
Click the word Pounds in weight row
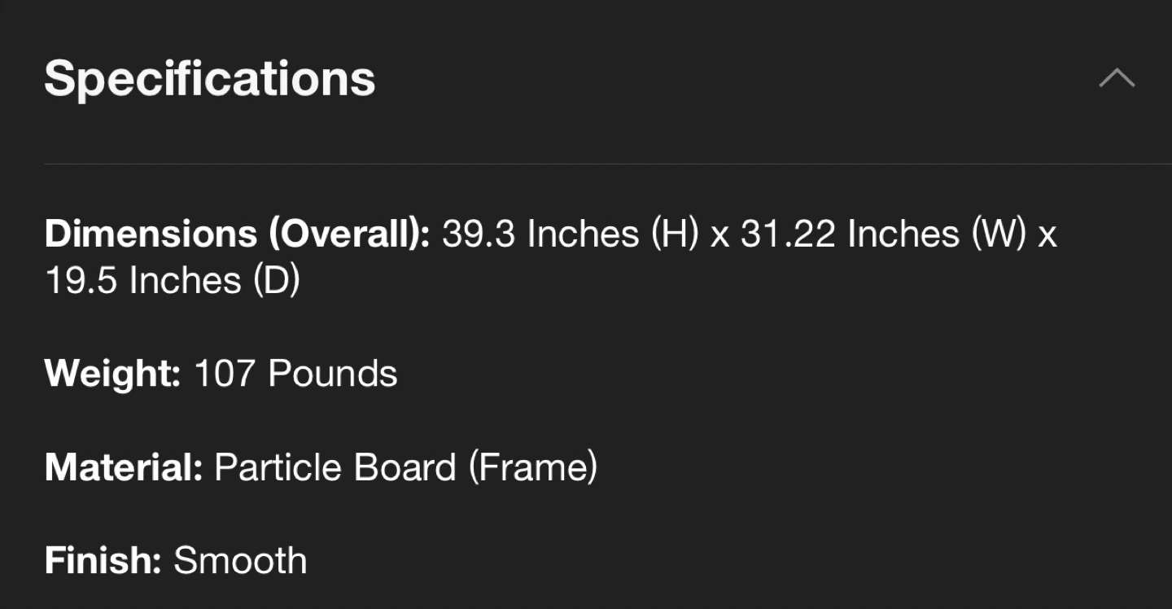click(333, 374)
